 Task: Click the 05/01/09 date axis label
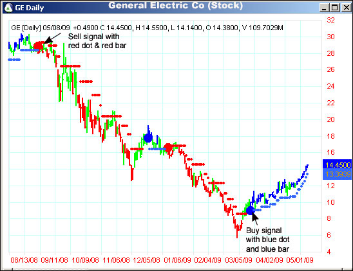point(300,260)
